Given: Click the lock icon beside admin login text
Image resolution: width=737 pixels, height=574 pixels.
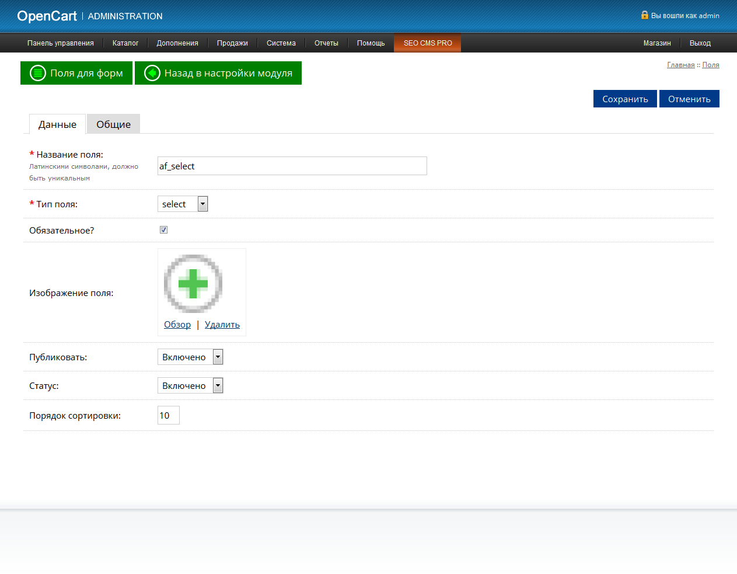Looking at the screenshot, I should tap(644, 15).
